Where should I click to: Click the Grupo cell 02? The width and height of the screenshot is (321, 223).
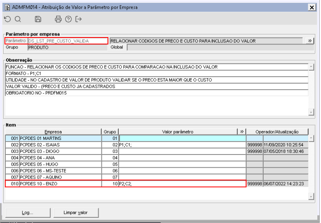click(x=110, y=145)
